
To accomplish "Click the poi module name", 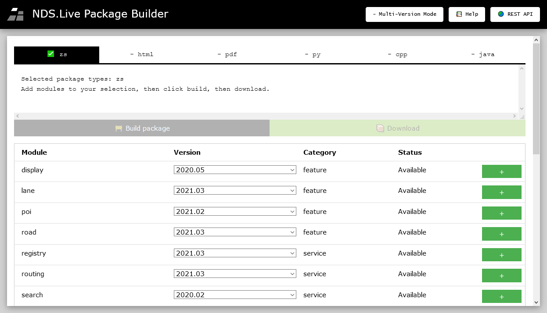I will (26, 212).
